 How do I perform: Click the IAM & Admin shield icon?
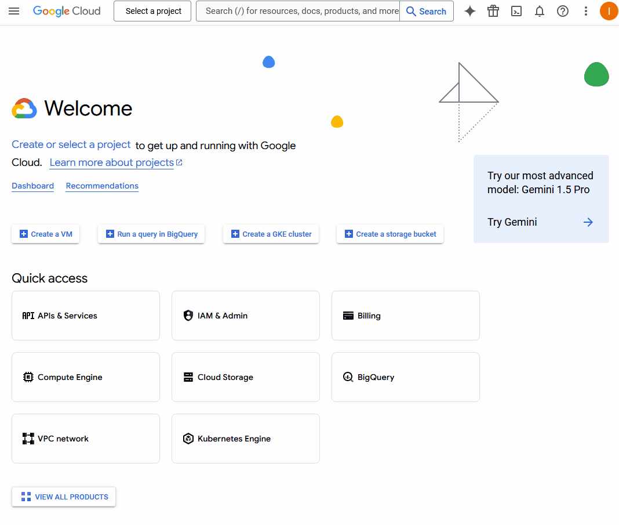tap(188, 316)
